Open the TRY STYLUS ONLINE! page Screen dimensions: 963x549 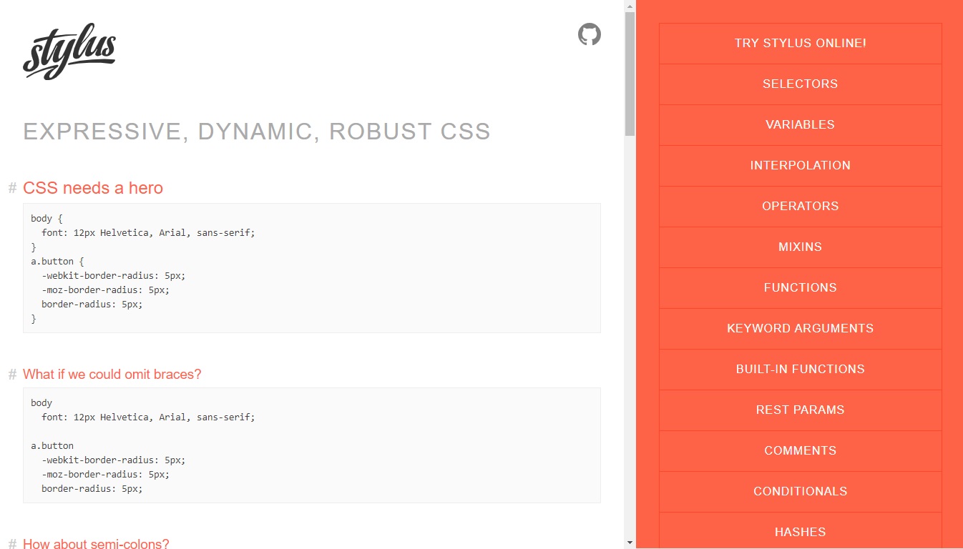click(x=800, y=43)
